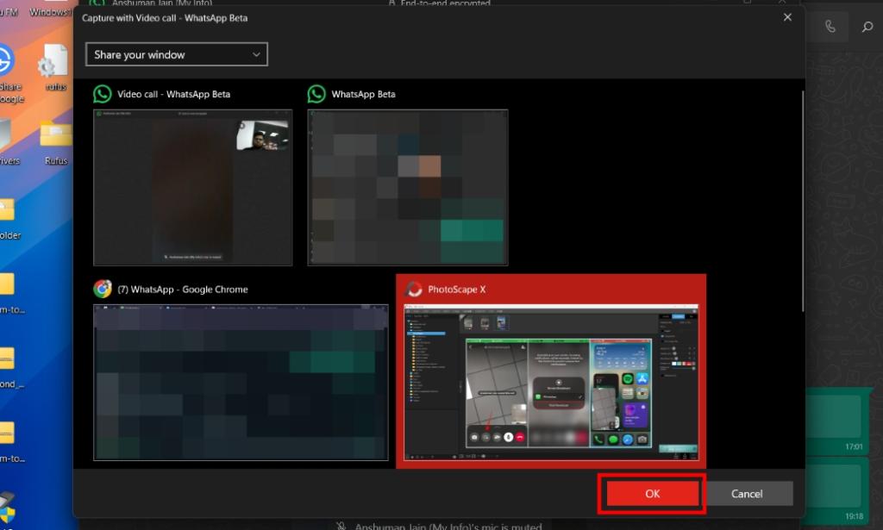The image size is (883, 530).
Task: Click the 'Video call - WhatsApp Beta' label
Action: (x=173, y=94)
